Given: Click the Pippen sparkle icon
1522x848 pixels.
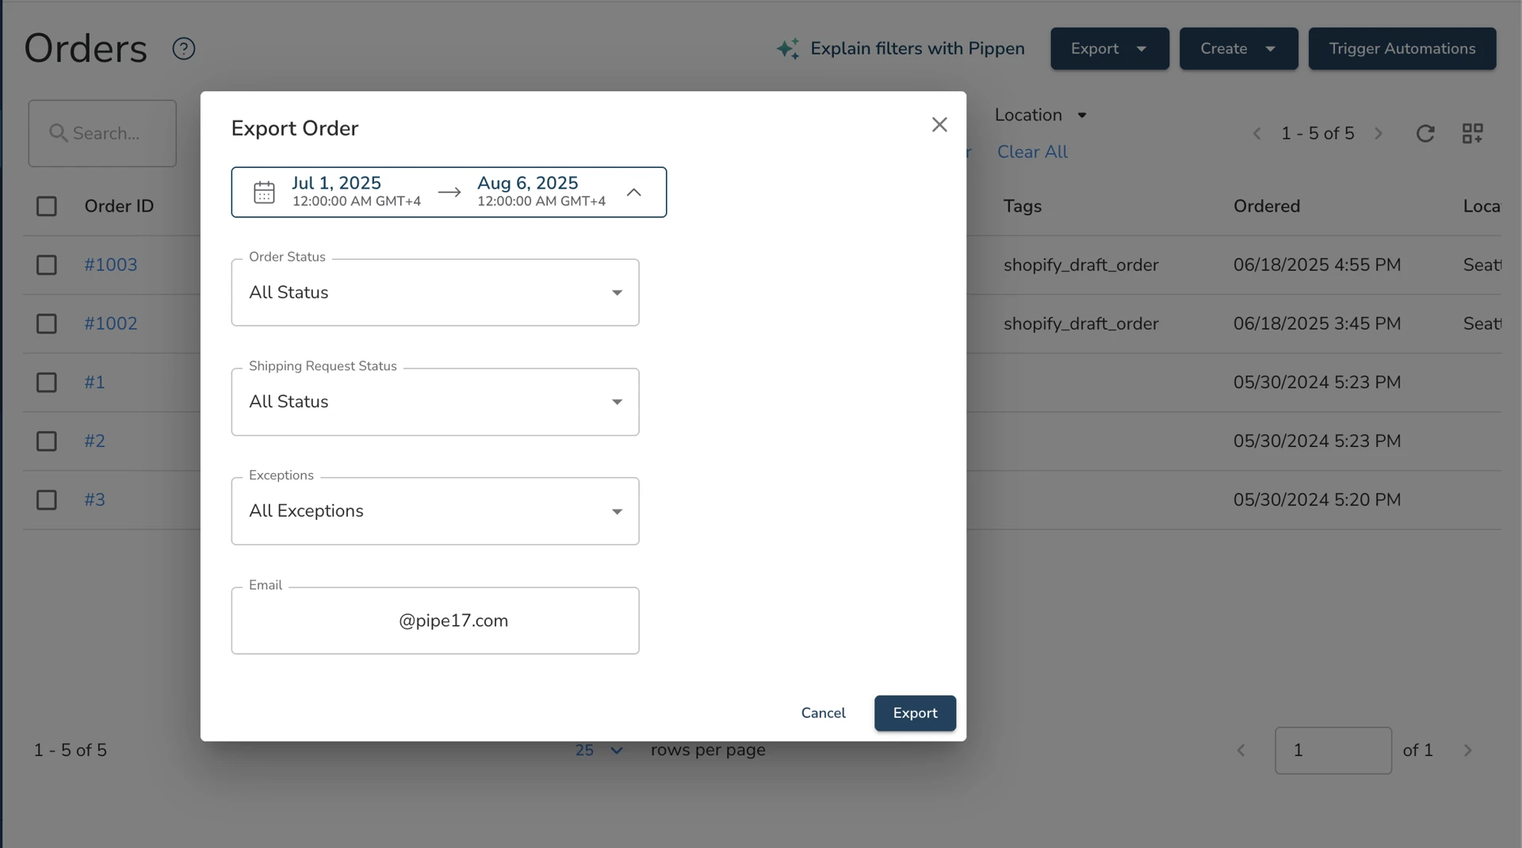Looking at the screenshot, I should pos(788,49).
